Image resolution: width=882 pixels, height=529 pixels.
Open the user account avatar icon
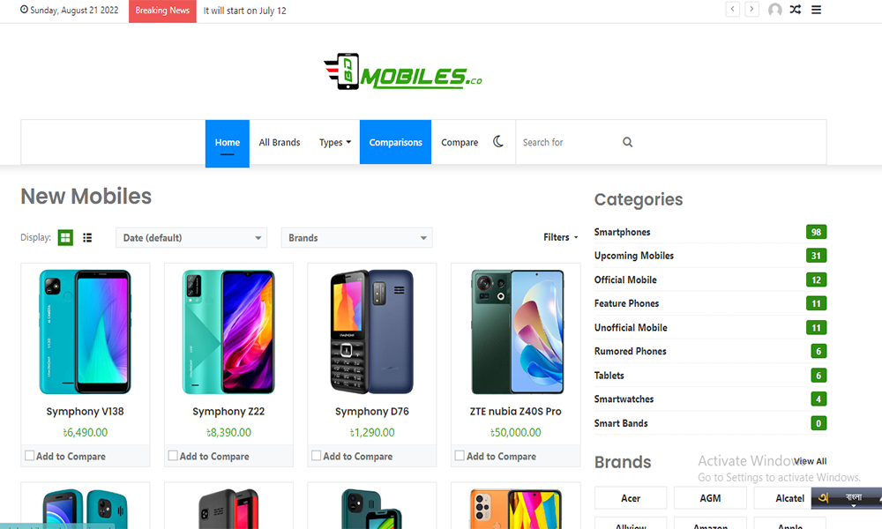775,10
